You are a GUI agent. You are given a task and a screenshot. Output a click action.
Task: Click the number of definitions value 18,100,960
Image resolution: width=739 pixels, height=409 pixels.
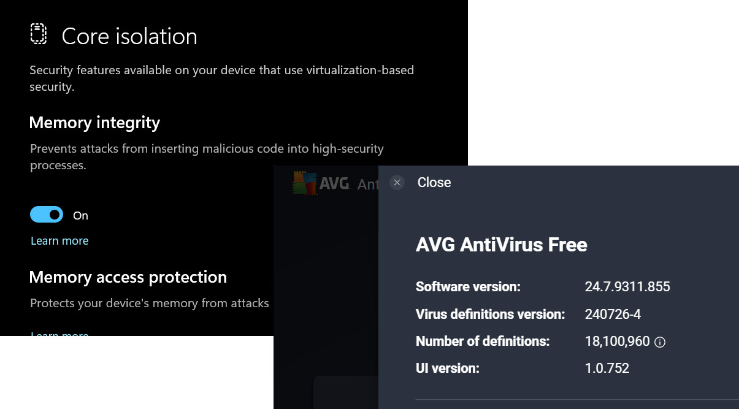[x=617, y=342]
